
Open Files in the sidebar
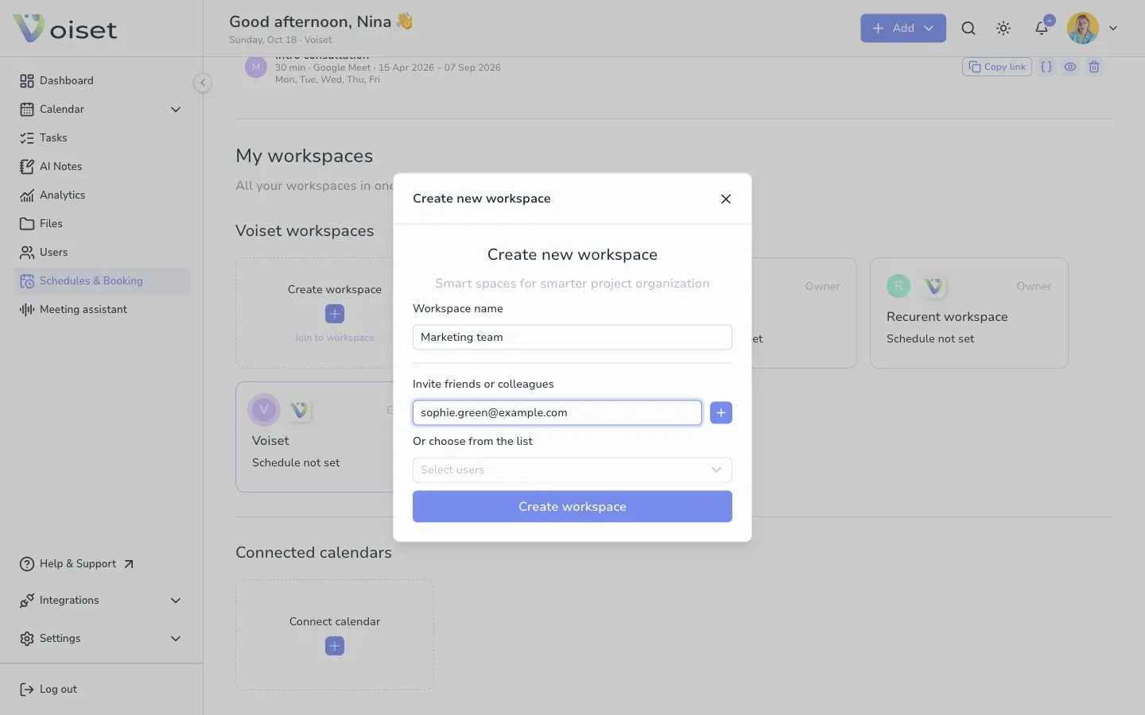[102, 223]
